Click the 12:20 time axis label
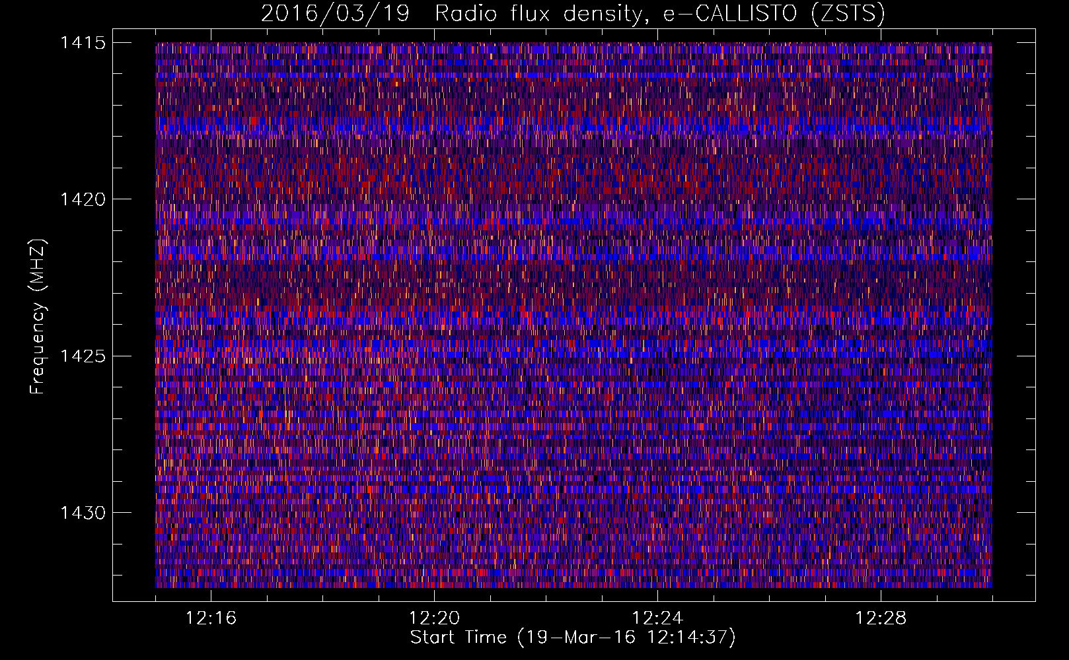This screenshot has width=1069, height=660. pyautogui.click(x=434, y=618)
